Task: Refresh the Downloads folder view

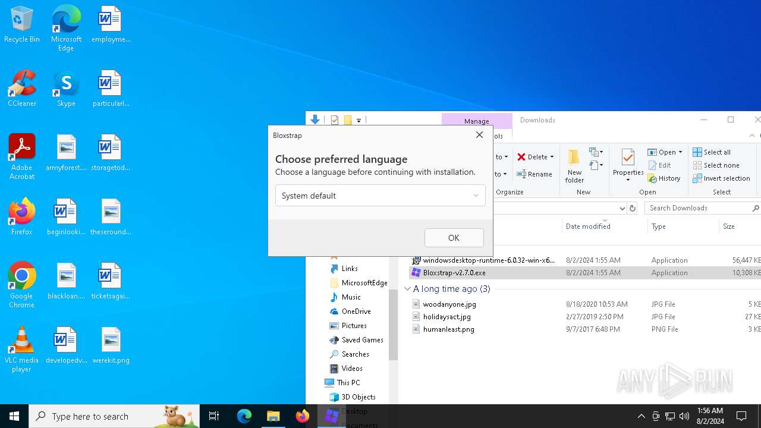Action: tap(633, 208)
